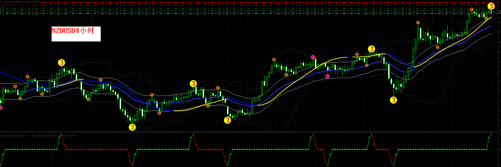Select the last yellow 3 trough marker before the final rally

(x=394, y=100)
